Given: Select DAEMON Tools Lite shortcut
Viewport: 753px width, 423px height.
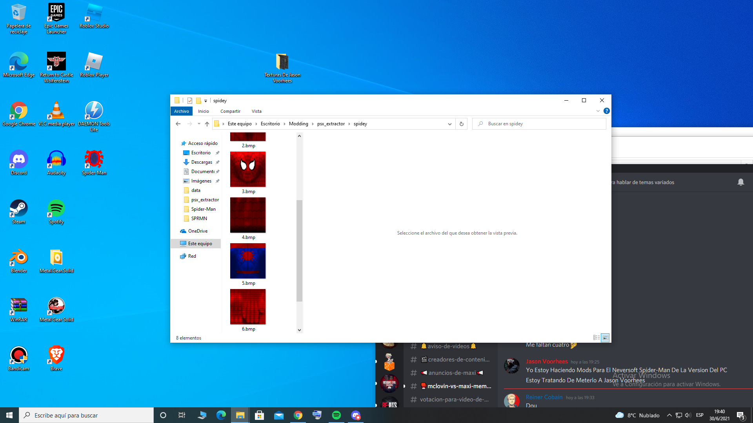Looking at the screenshot, I should point(94,116).
